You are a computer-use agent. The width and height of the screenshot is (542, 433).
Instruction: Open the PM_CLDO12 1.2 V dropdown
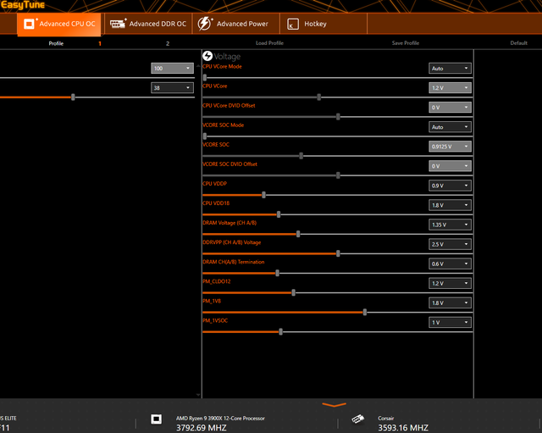450,283
